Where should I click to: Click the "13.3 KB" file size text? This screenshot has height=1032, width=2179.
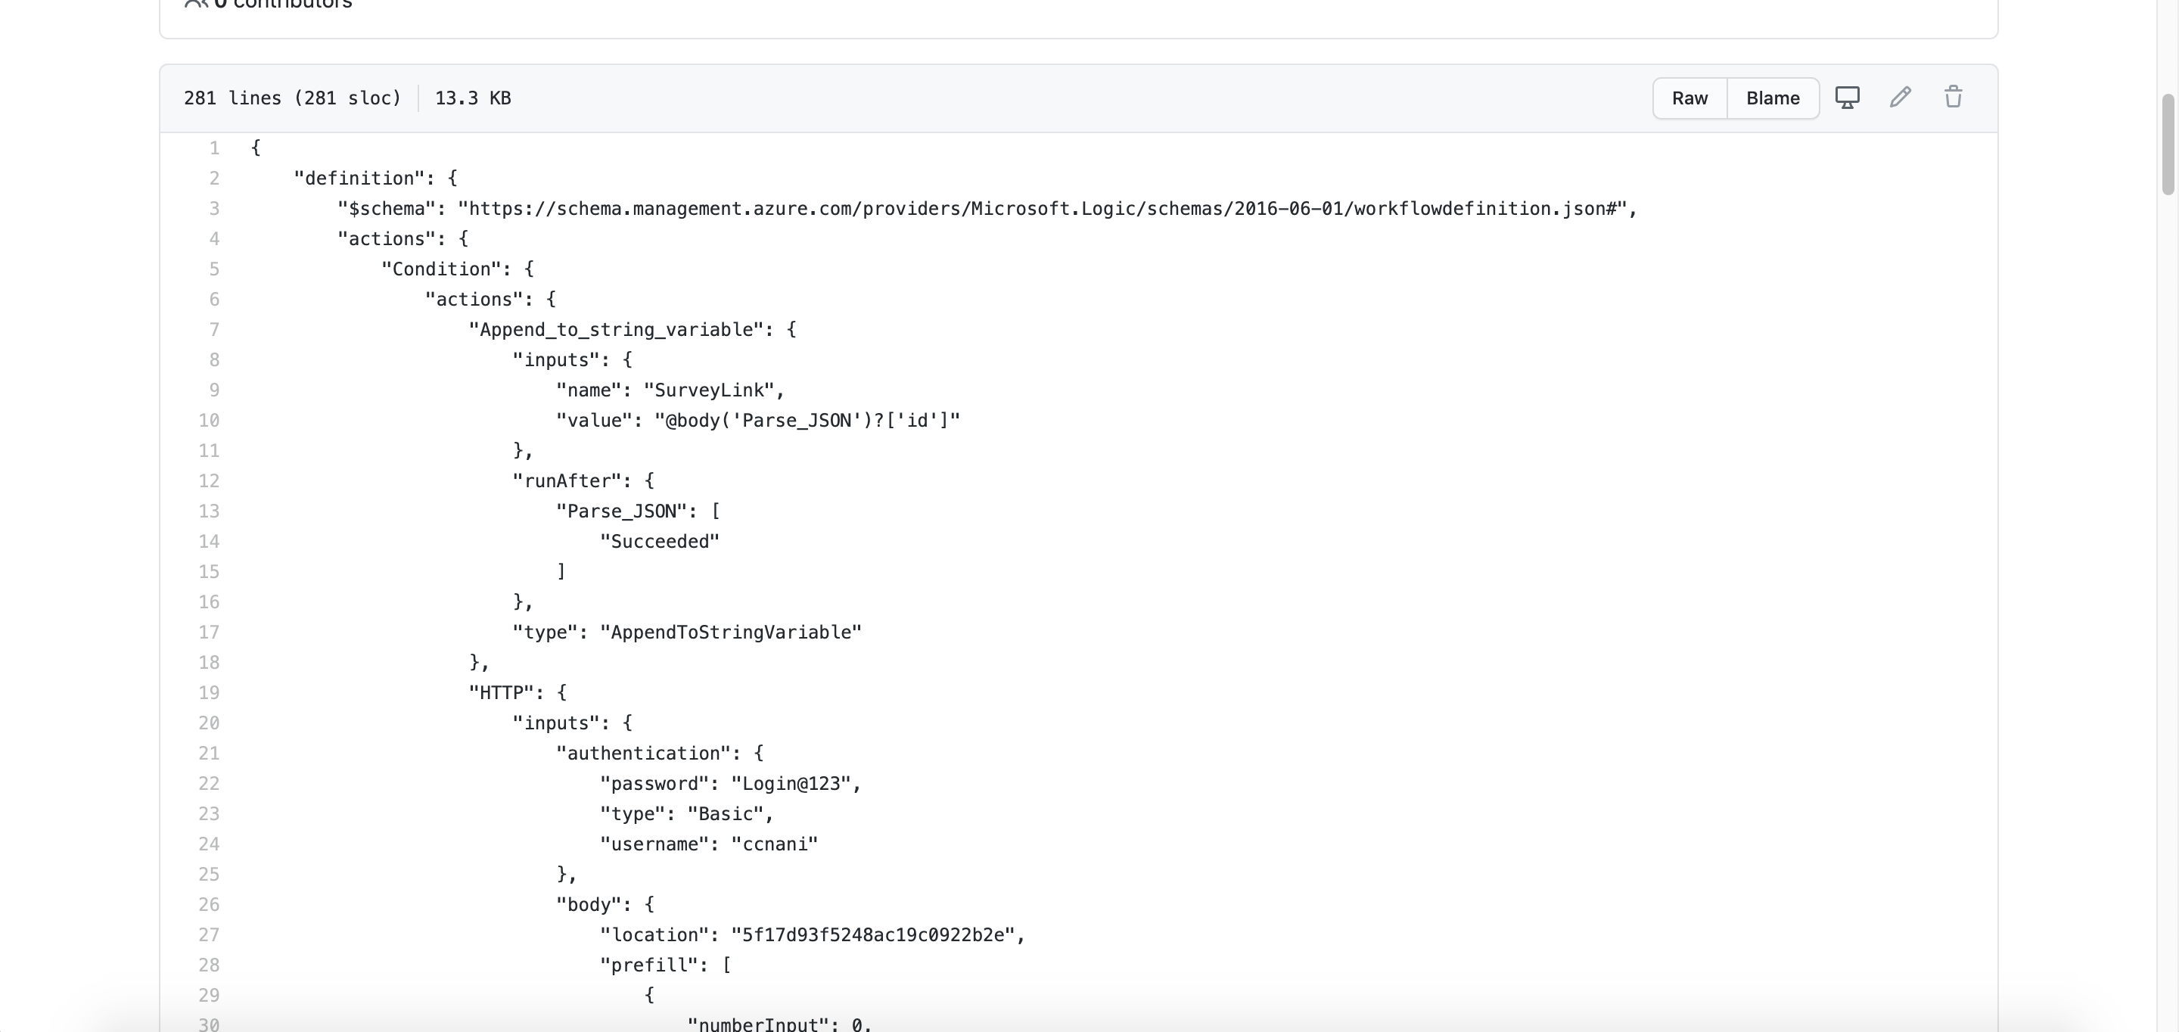tap(473, 98)
